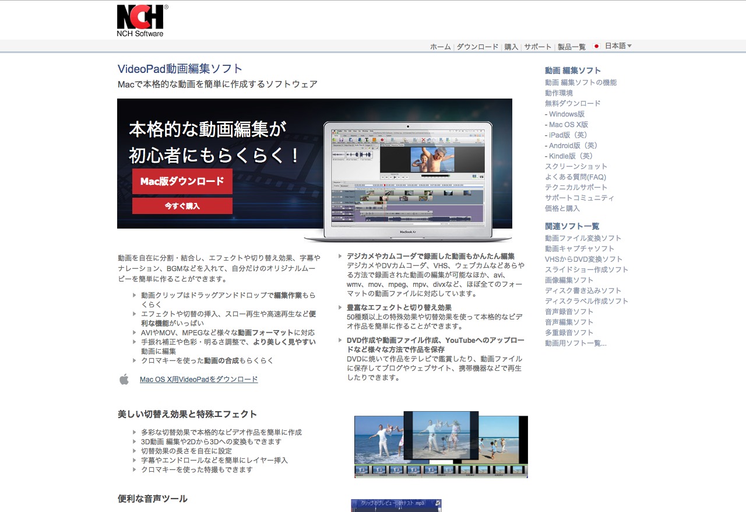Click the VideoPad動画編集ソフト page title

click(180, 69)
